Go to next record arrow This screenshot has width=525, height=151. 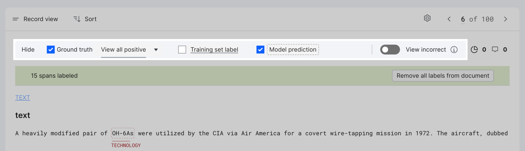[x=505, y=19]
